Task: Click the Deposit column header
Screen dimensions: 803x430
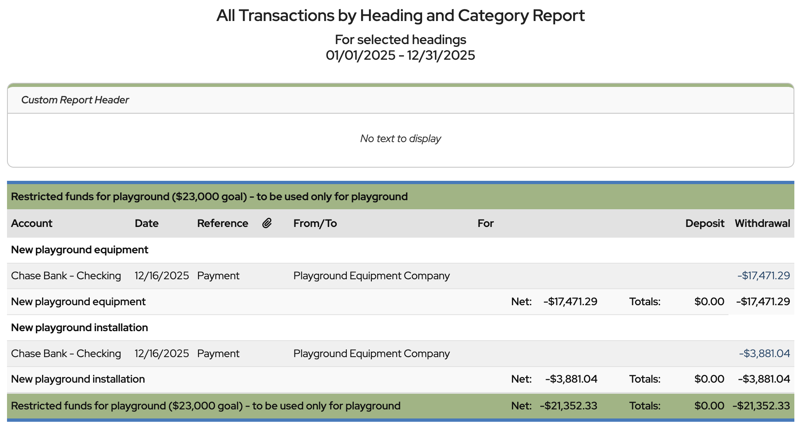Action: pyautogui.click(x=705, y=223)
